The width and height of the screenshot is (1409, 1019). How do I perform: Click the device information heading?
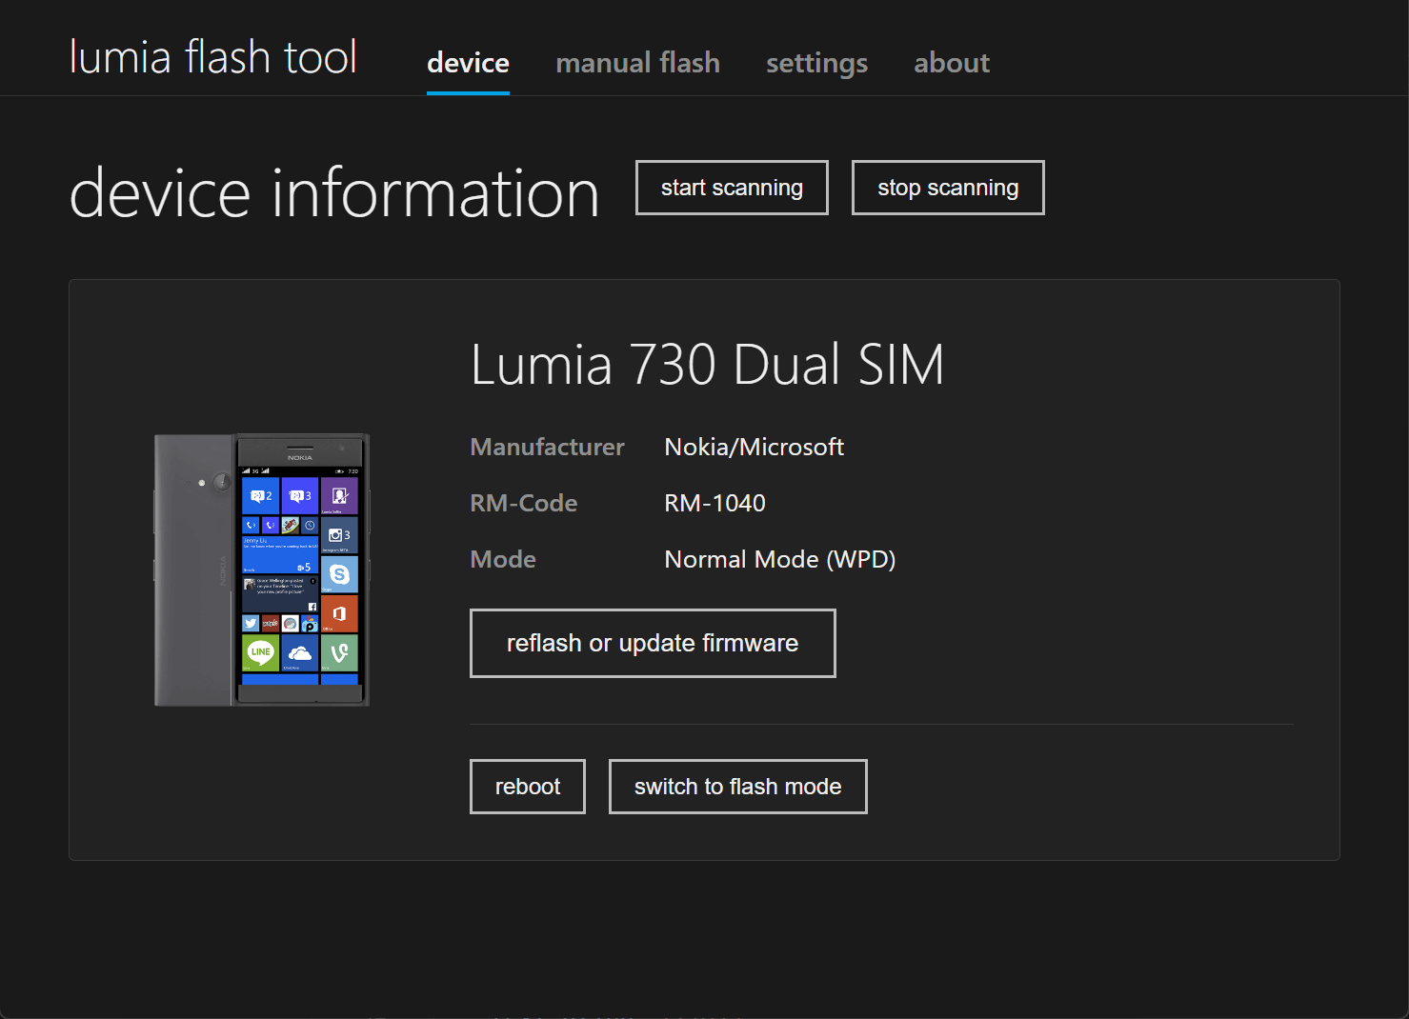334,193
